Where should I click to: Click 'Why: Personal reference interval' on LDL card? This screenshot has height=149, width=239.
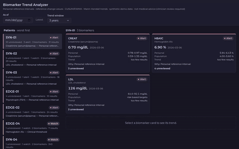(x=86, y=105)
